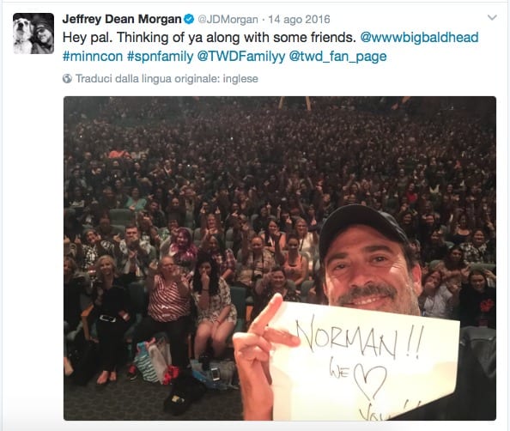This screenshot has height=431, width=510.
Task: Open the #minncon hashtag
Action: click(93, 57)
